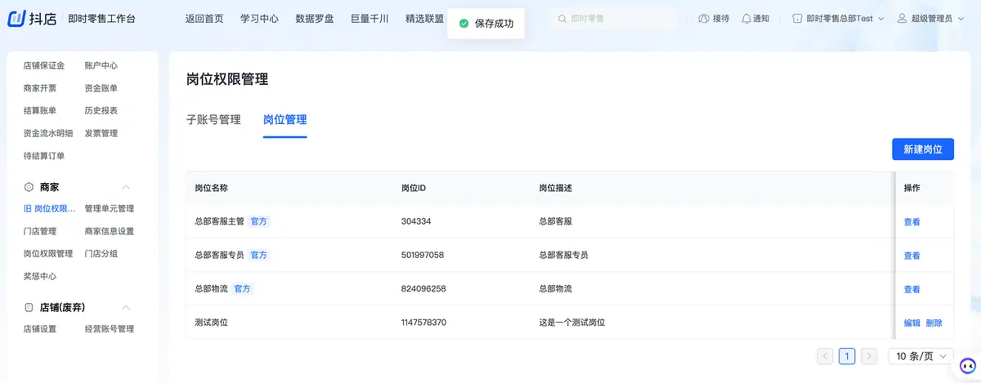This screenshot has width=981, height=383.
Task: Open 巨量千川 in top navigation
Action: (x=369, y=18)
